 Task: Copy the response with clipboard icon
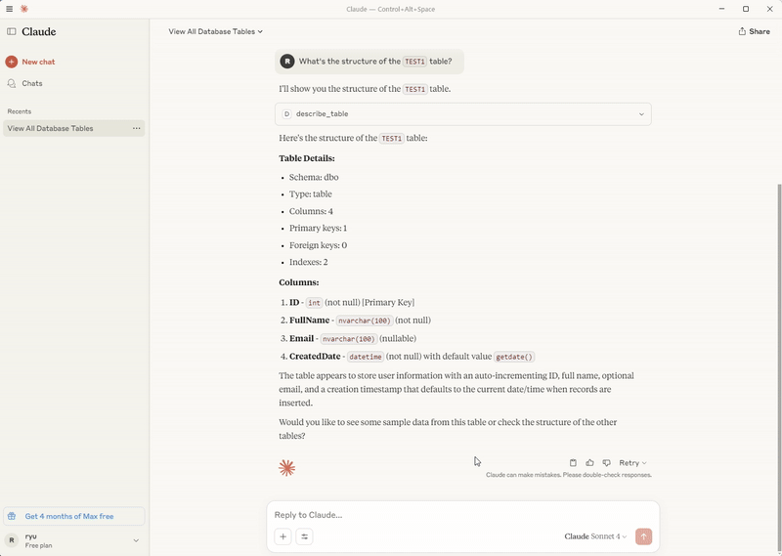click(x=573, y=463)
